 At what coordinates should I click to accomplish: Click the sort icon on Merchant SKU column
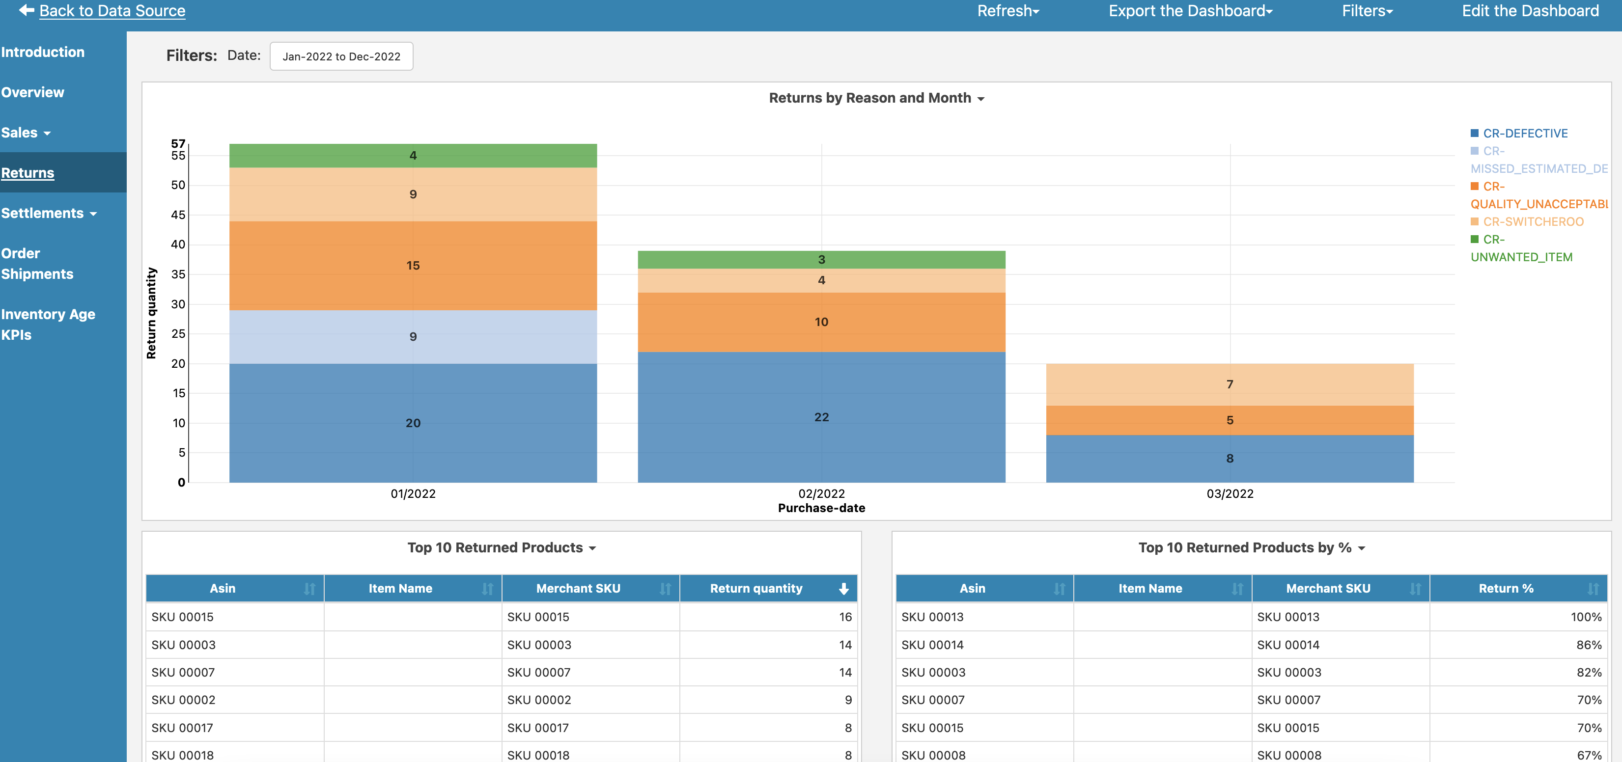click(x=666, y=588)
